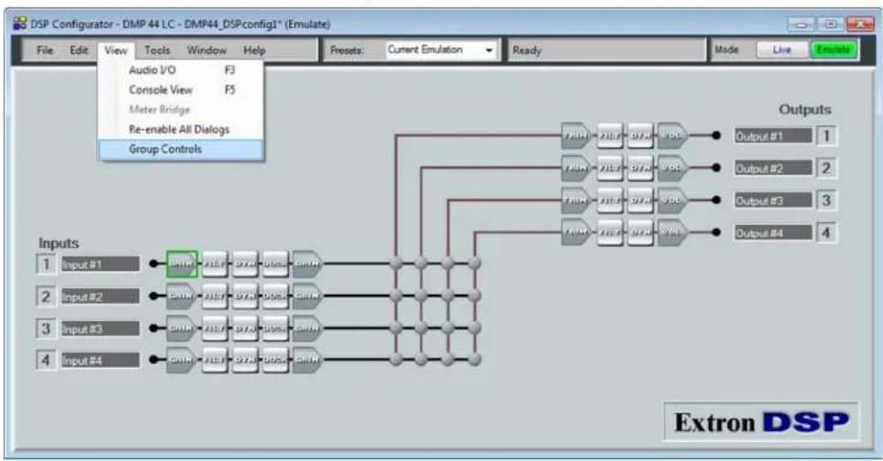This screenshot has height=461, width=883.
Task: Click the Ready status field
Action: (x=607, y=50)
